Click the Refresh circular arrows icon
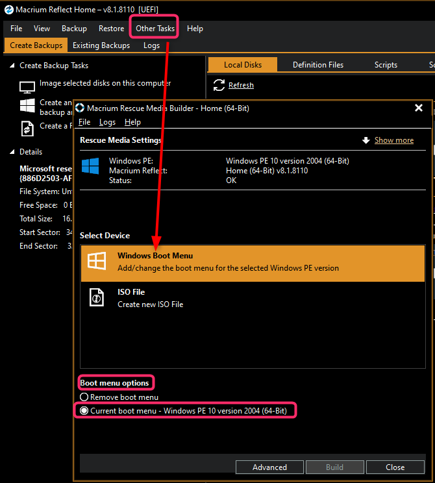The width and height of the screenshot is (435, 483). point(219,85)
